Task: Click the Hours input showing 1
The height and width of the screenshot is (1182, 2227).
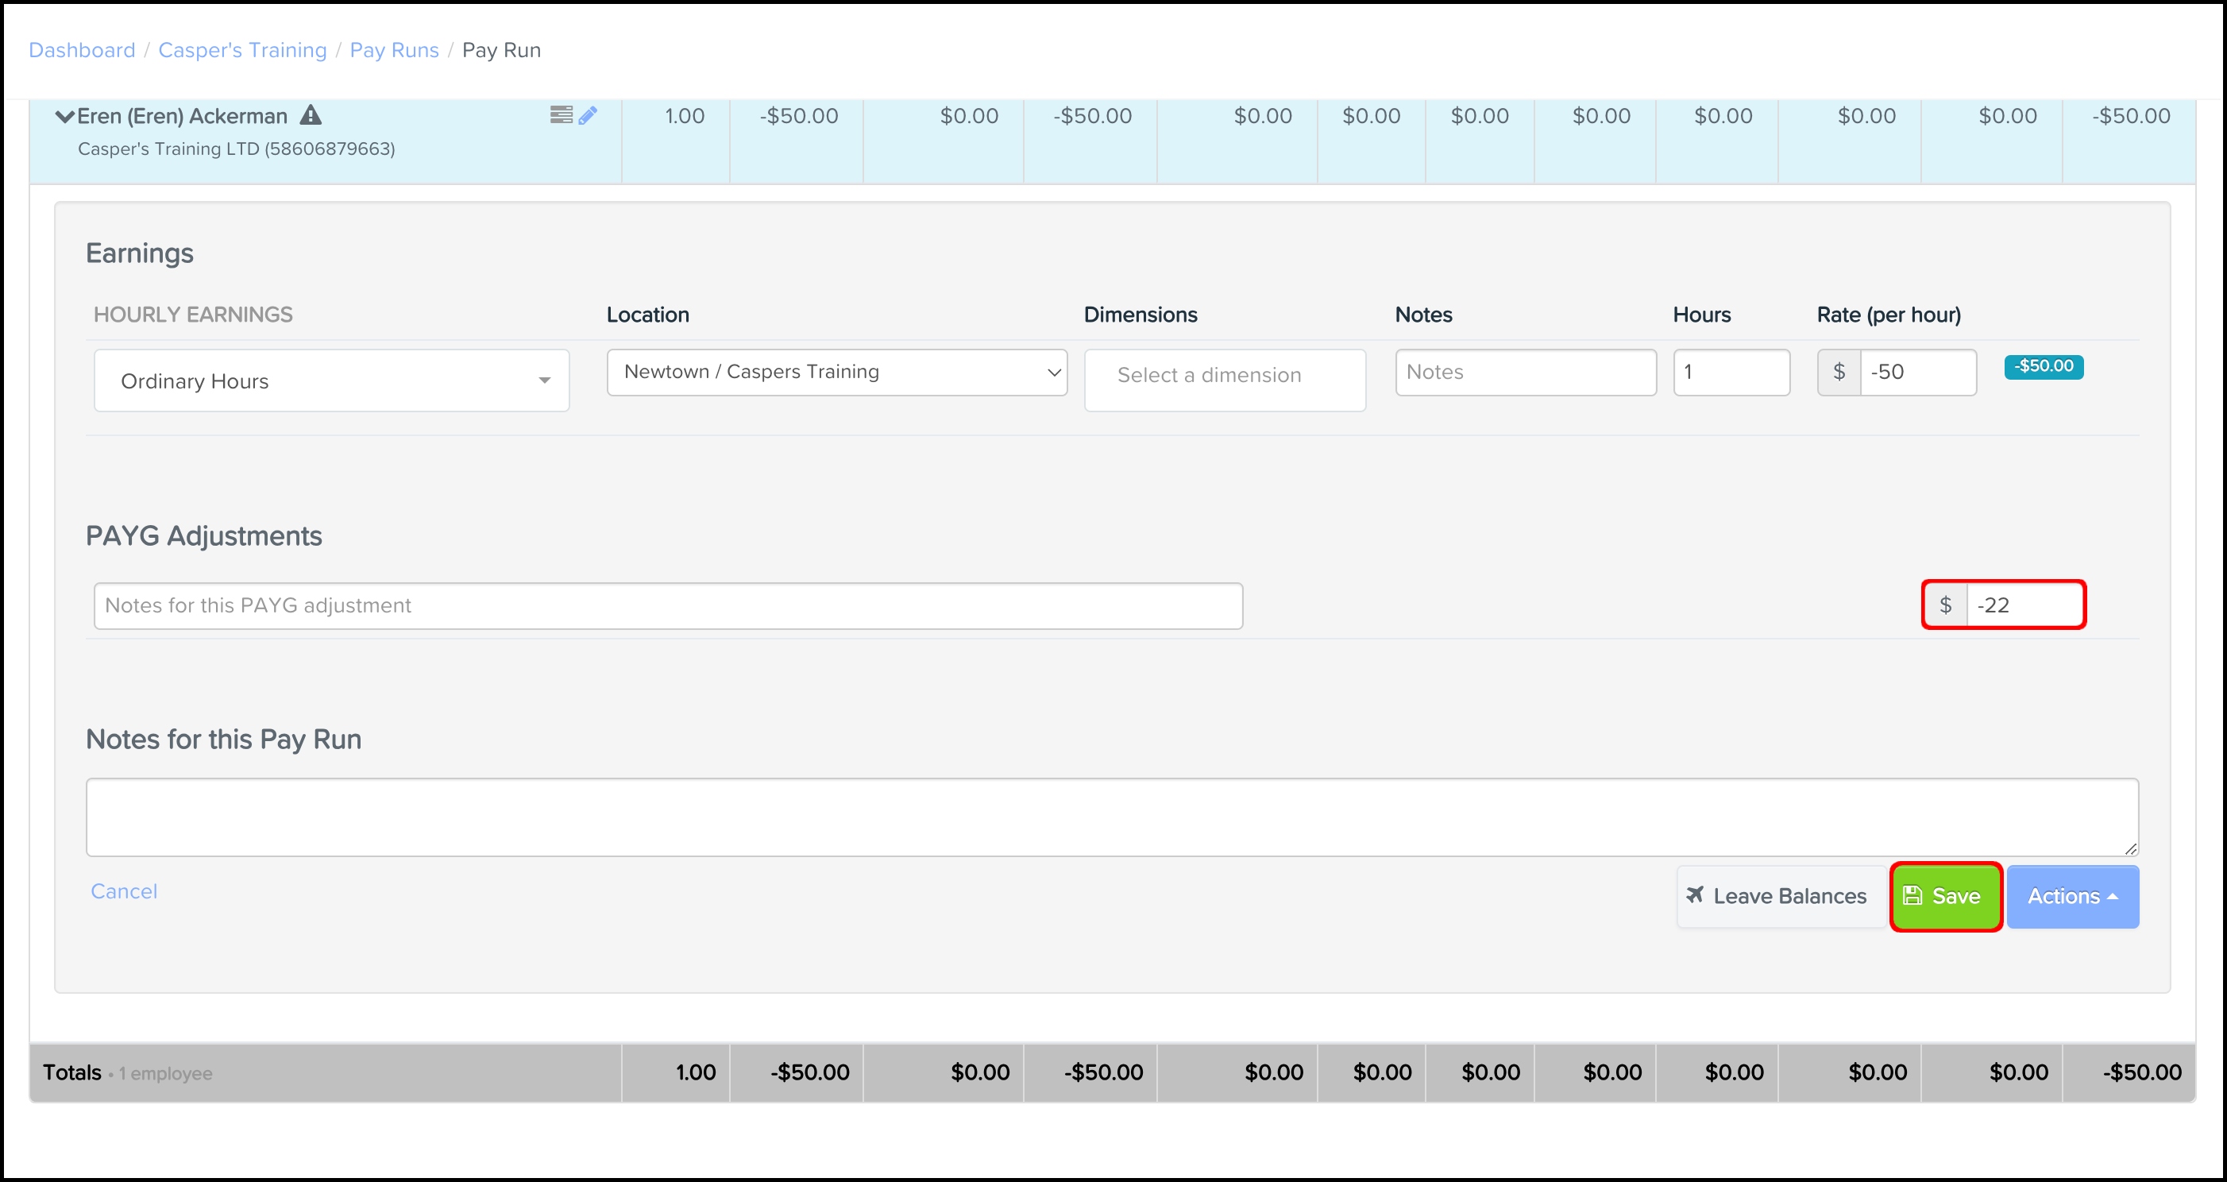Action: [x=1731, y=372]
